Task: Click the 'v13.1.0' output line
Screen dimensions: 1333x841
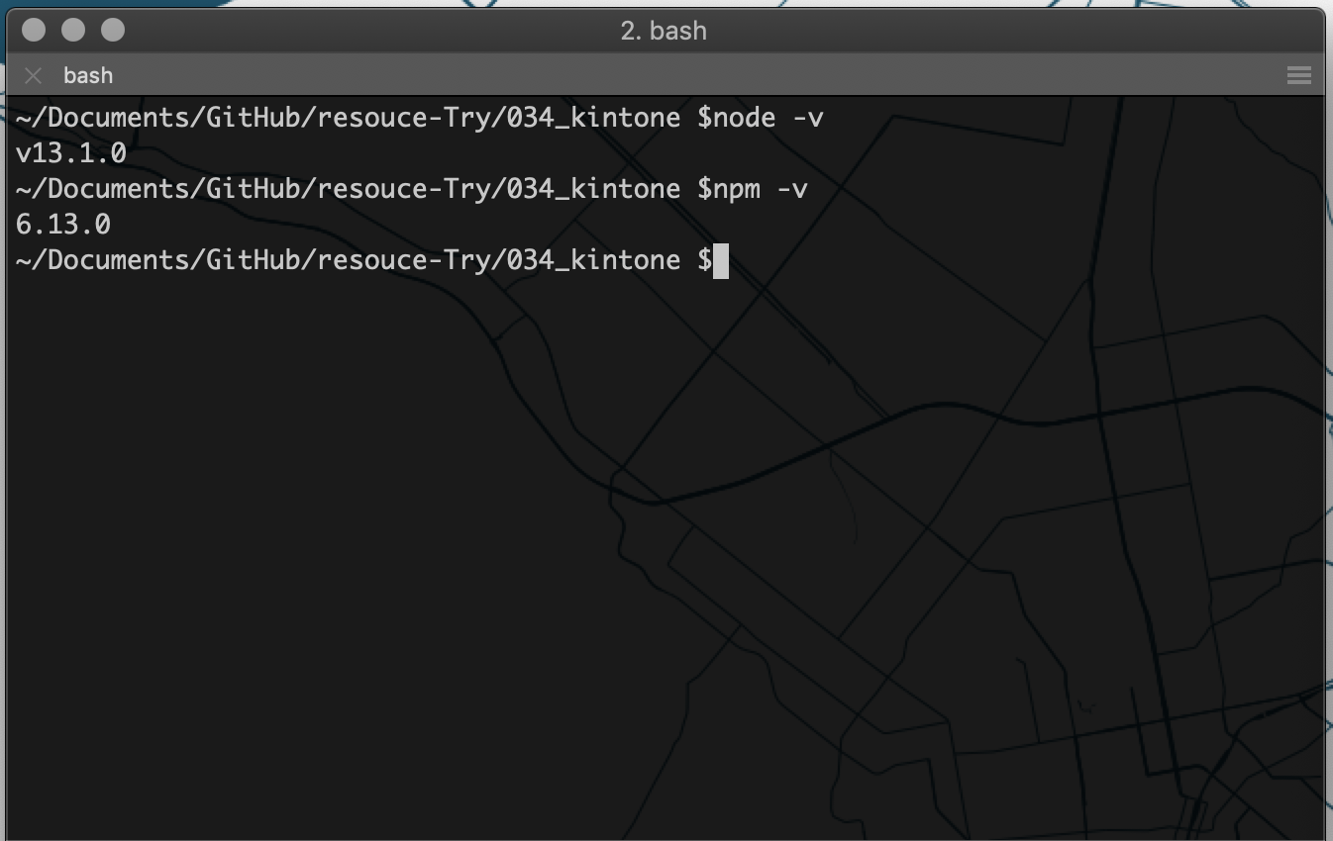Action: point(71,153)
